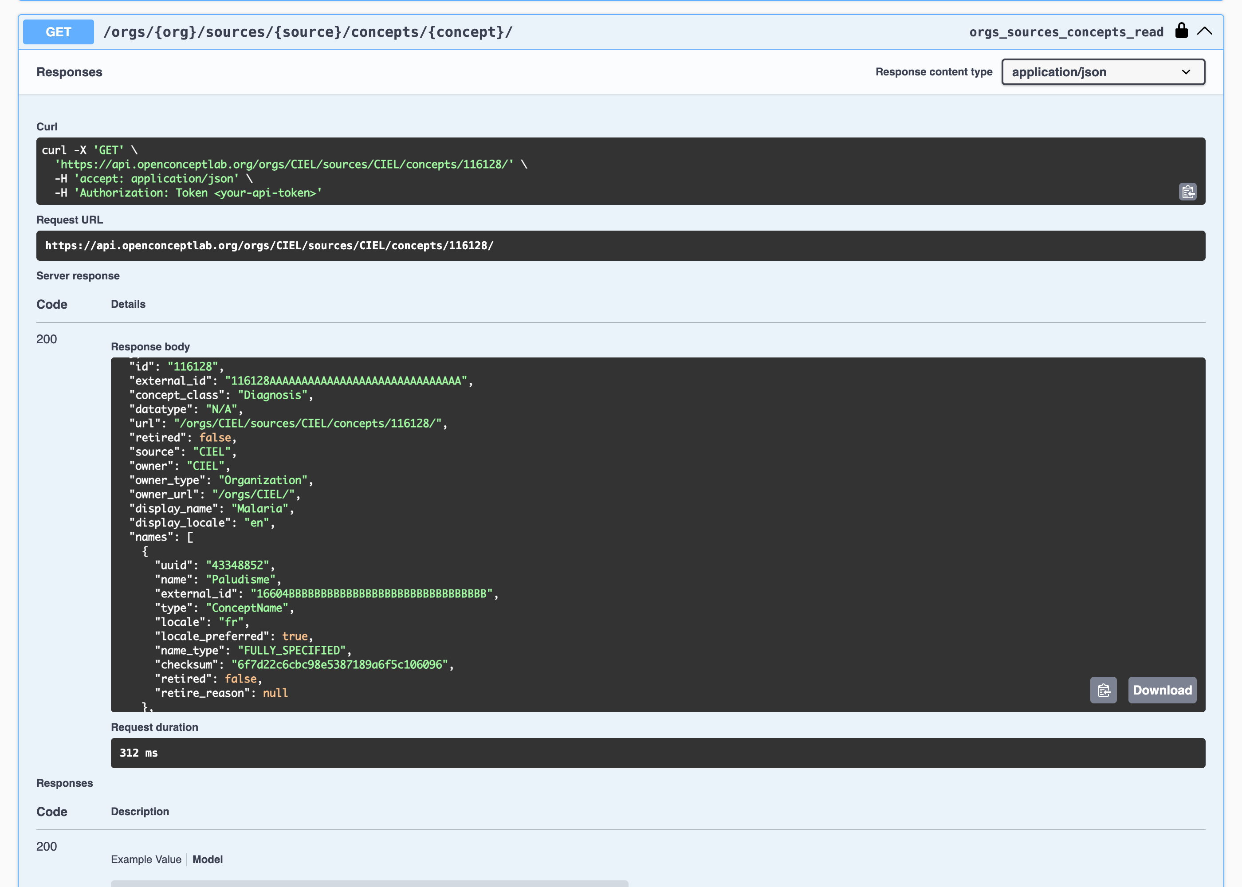Click the "retire_reason": null line
Image resolution: width=1242 pixels, height=887 pixels.
(221, 693)
